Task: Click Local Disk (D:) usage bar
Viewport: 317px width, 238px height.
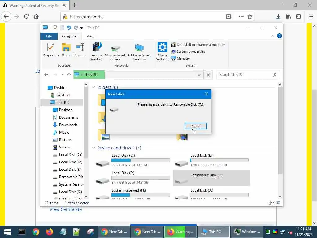Action: pyautogui.click(x=219, y=161)
